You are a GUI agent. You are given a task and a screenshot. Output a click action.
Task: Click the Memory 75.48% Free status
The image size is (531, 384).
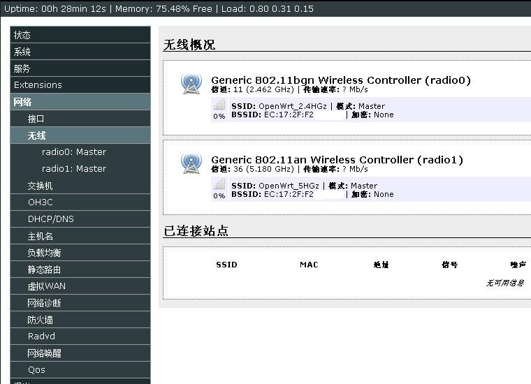click(163, 9)
